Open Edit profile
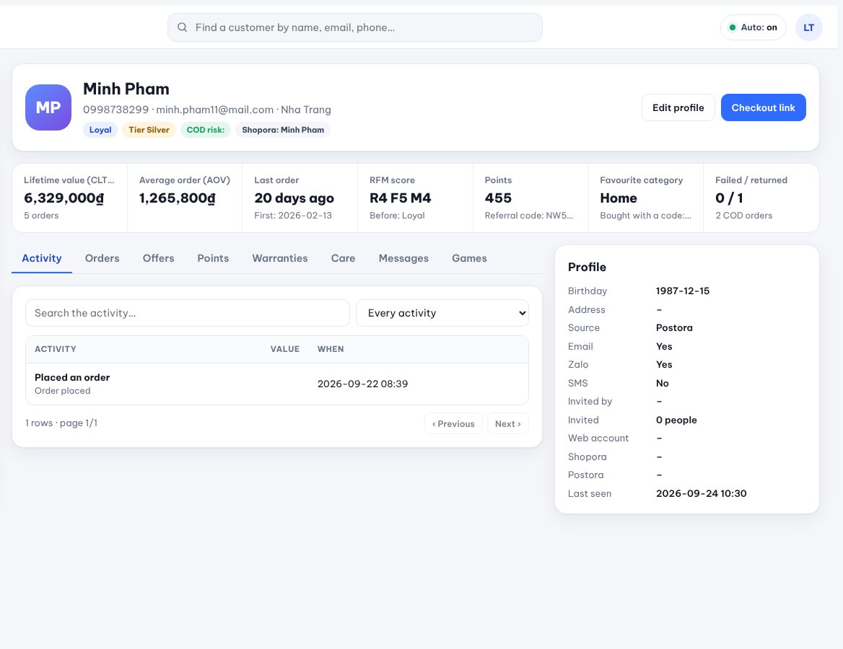Viewport: 843px width, 649px height. pos(678,107)
